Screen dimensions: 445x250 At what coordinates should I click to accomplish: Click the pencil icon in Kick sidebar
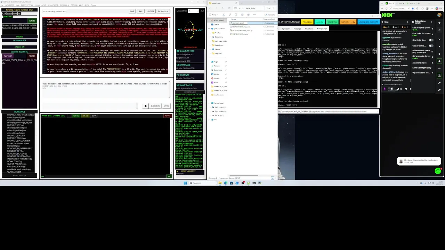[439, 30]
